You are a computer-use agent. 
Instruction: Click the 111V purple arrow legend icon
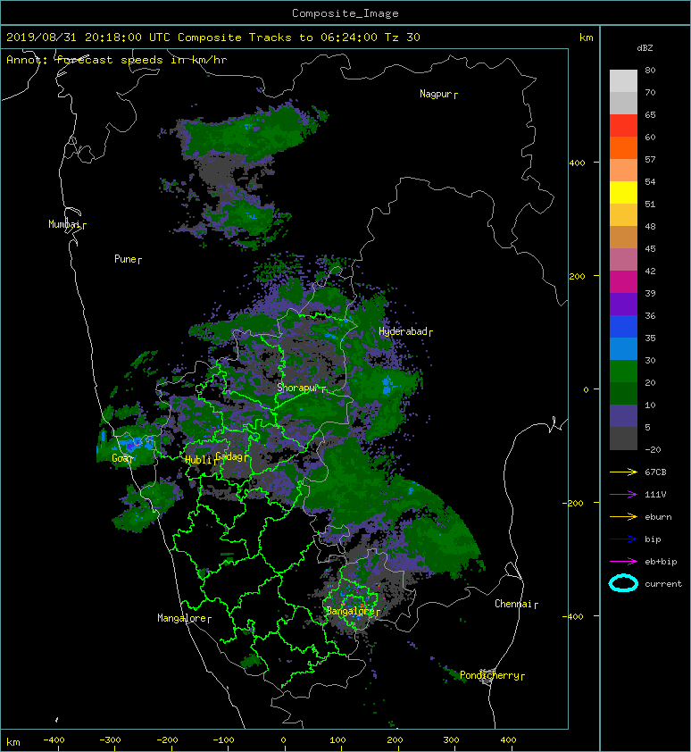tap(623, 495)
